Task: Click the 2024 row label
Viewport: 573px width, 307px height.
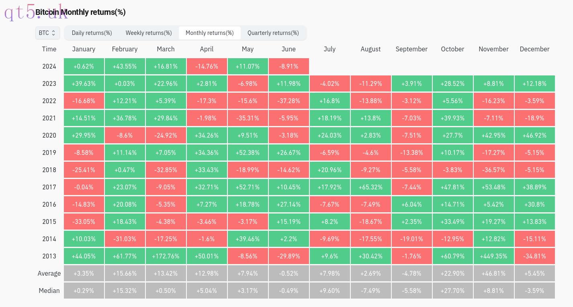Action: pyautogui.click(x=49, y=66)
